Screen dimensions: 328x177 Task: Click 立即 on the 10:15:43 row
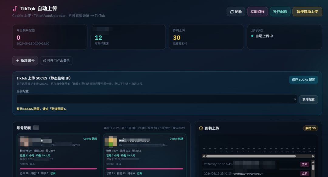click(304, 164)
